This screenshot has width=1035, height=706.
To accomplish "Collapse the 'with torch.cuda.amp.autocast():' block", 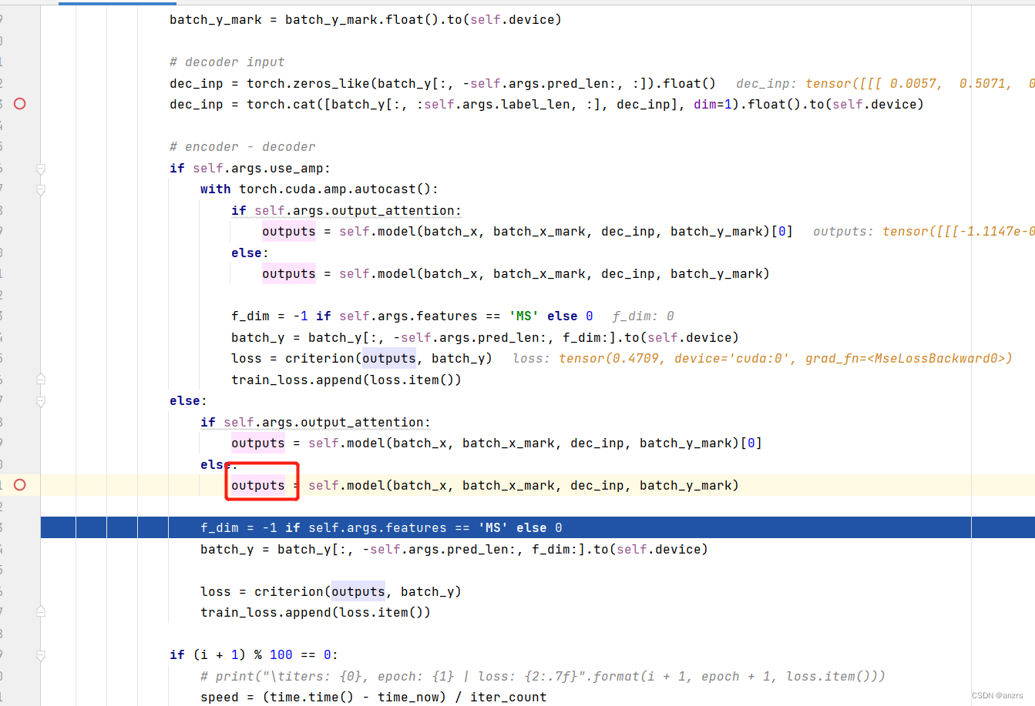I will tap(41, 189).
